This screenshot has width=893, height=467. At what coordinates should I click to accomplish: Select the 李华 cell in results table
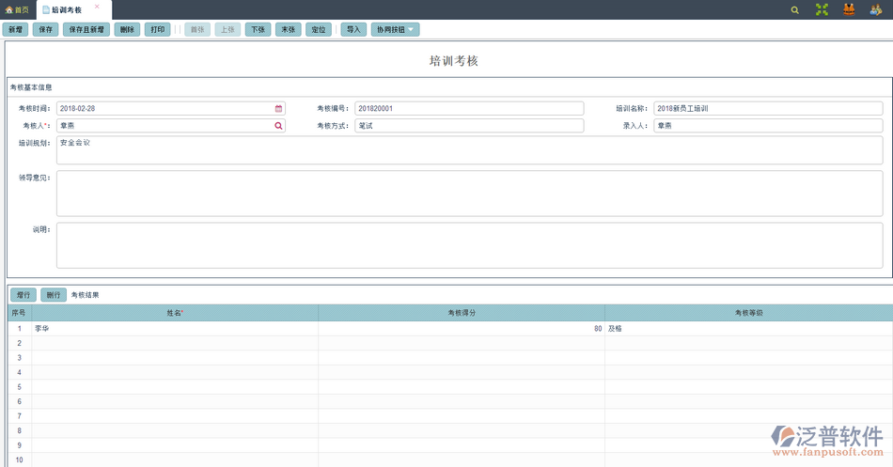pos(175,329)
